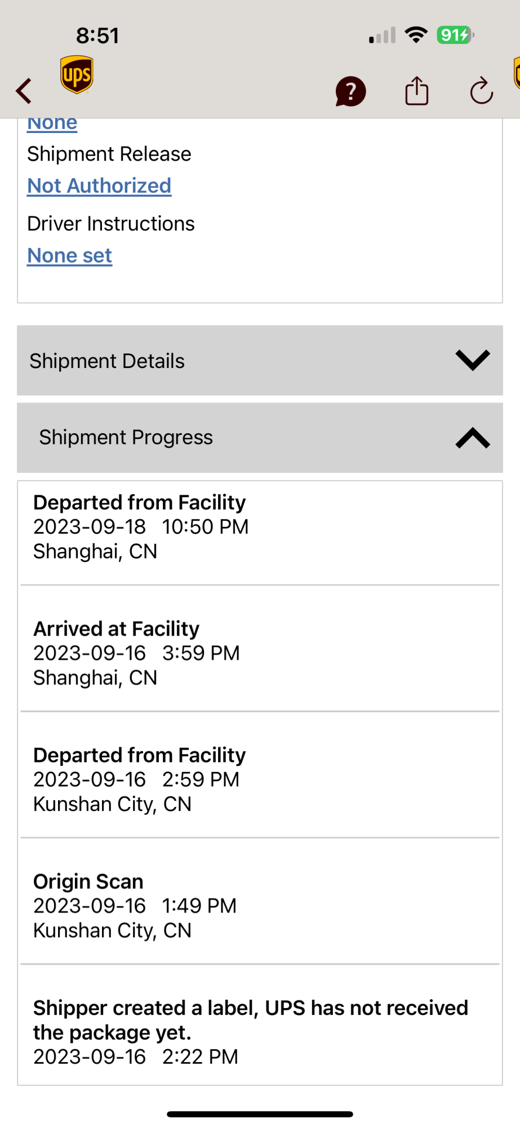Tap the cellular signal bars
Screen dimensions: 520x1127
383,36
